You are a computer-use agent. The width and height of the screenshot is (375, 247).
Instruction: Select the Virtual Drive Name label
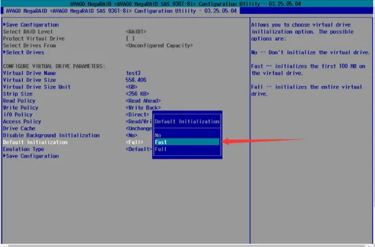tap(29, 73)
